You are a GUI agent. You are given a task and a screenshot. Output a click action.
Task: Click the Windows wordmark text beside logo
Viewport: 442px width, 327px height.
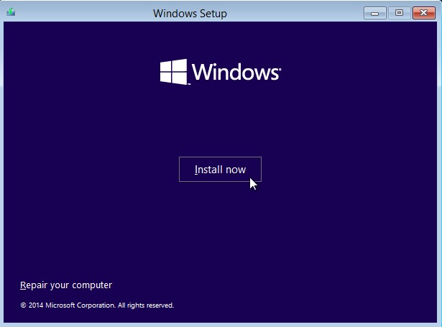click(x=235, y=73)
